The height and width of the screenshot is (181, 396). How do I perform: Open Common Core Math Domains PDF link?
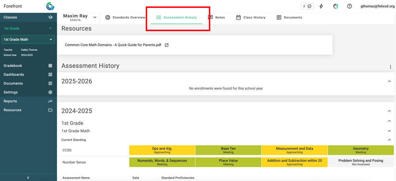click(113, 45)
